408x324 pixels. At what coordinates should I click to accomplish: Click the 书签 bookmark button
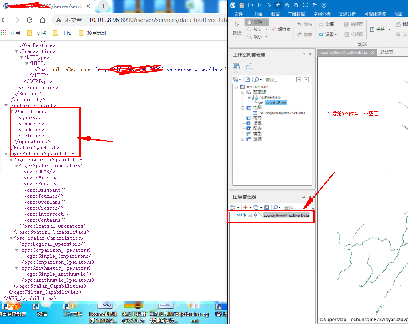tap(380, 30)
